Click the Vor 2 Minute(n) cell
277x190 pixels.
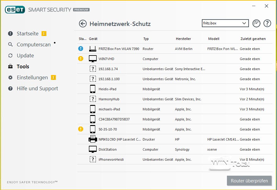point(252,99)
